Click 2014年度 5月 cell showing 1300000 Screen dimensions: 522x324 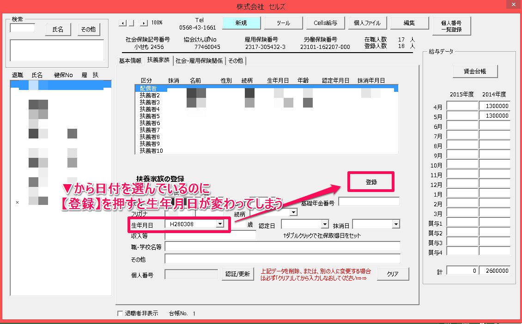click(x=494, y=115)
